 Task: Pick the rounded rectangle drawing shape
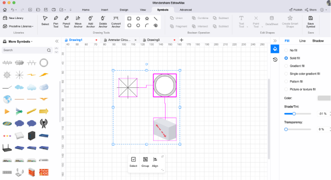[129, 26]
